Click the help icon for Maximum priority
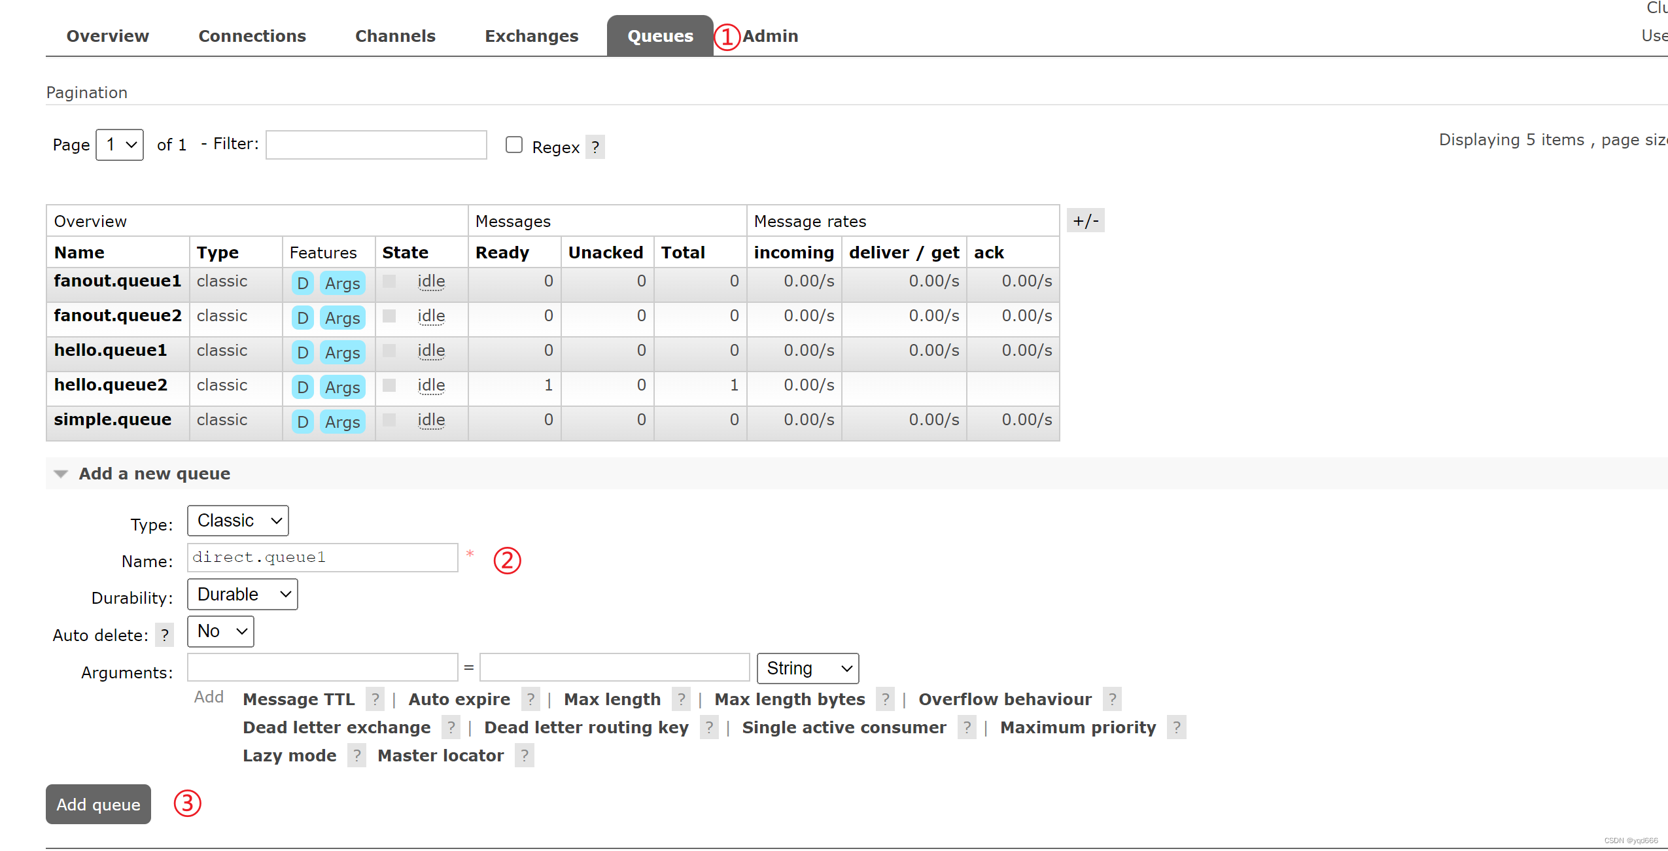Screen dimensions: 1668x851 click(1176, 727)
